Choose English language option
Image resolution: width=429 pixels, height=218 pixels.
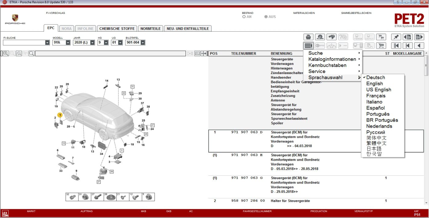pos(375,84)
